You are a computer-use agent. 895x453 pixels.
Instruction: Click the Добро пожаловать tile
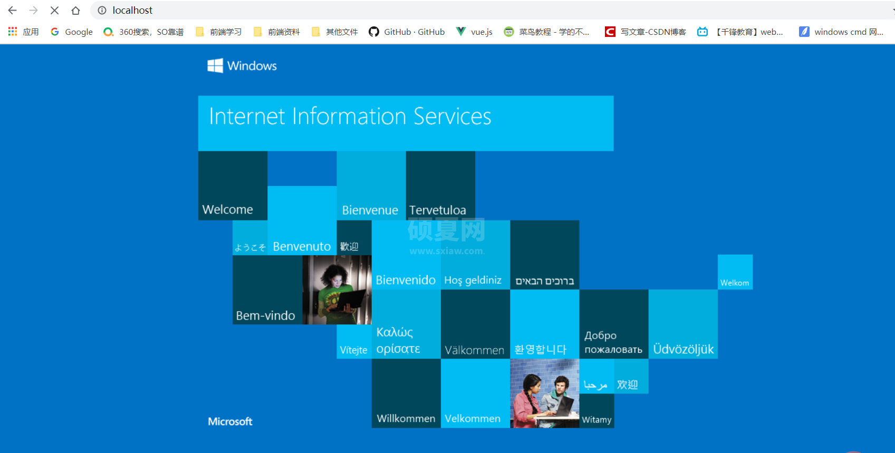click(x=614, y=324)
